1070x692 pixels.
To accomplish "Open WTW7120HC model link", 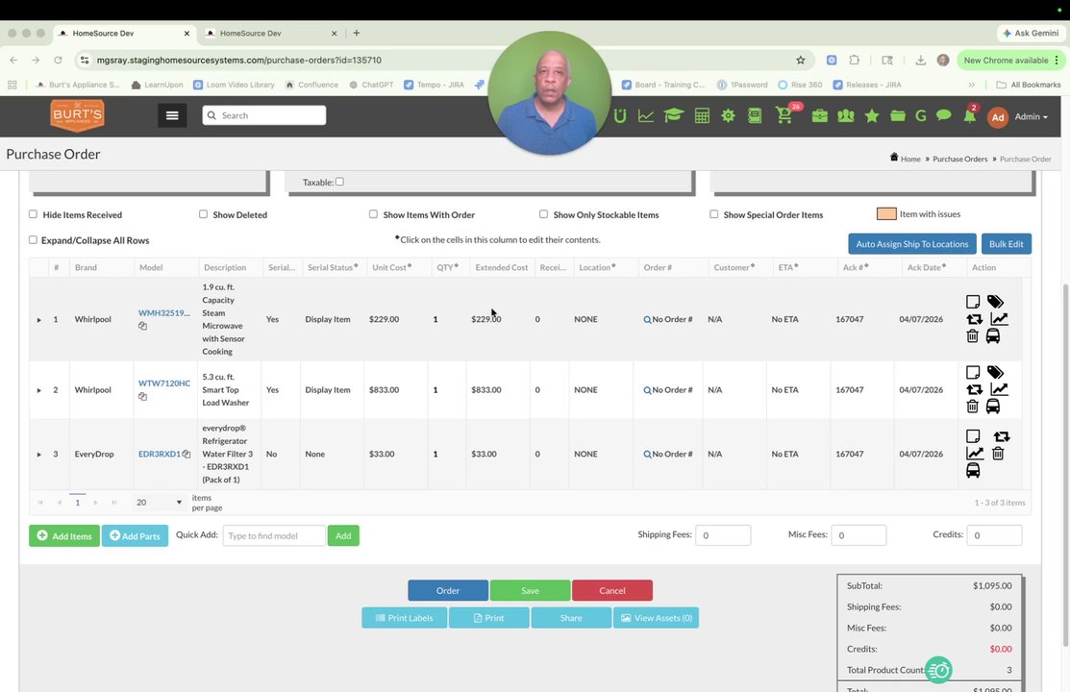I will (x=164, y=383).
